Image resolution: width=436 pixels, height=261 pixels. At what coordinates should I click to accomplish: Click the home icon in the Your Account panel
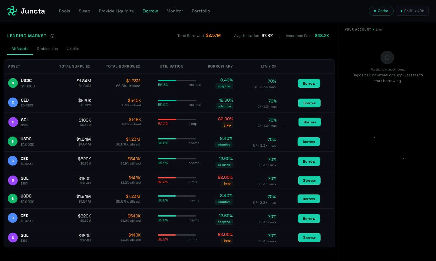tap(387, 57)
